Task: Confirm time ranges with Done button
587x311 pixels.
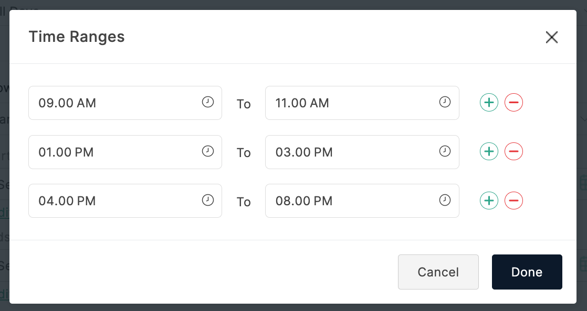Action: click(x=527, y=272)
